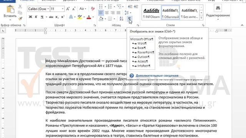The height and width of the screenshot is (138, 246).
Task: Apply text effects with the glowing A
Action: pyautogui.click(x=71, y=17)
